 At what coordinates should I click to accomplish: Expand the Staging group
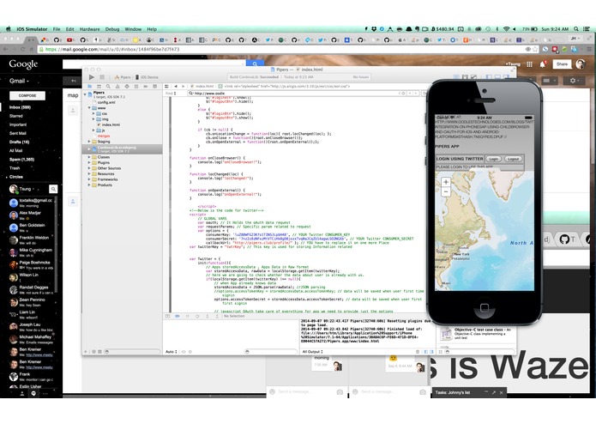[x=89, y=142]
